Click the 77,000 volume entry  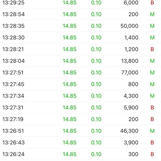pos(130,73)
